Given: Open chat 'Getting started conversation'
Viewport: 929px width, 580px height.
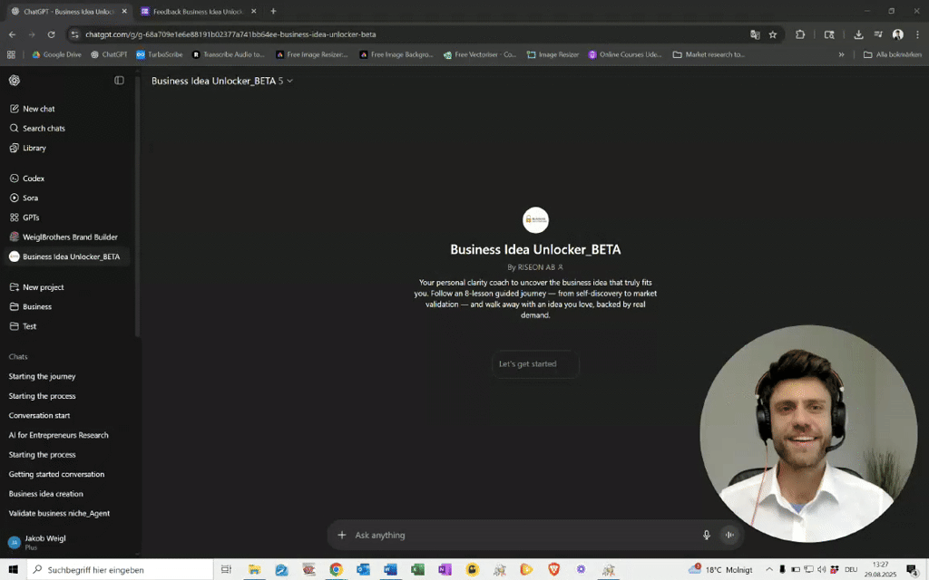Looking at the screenshot, I should point(56,474).
